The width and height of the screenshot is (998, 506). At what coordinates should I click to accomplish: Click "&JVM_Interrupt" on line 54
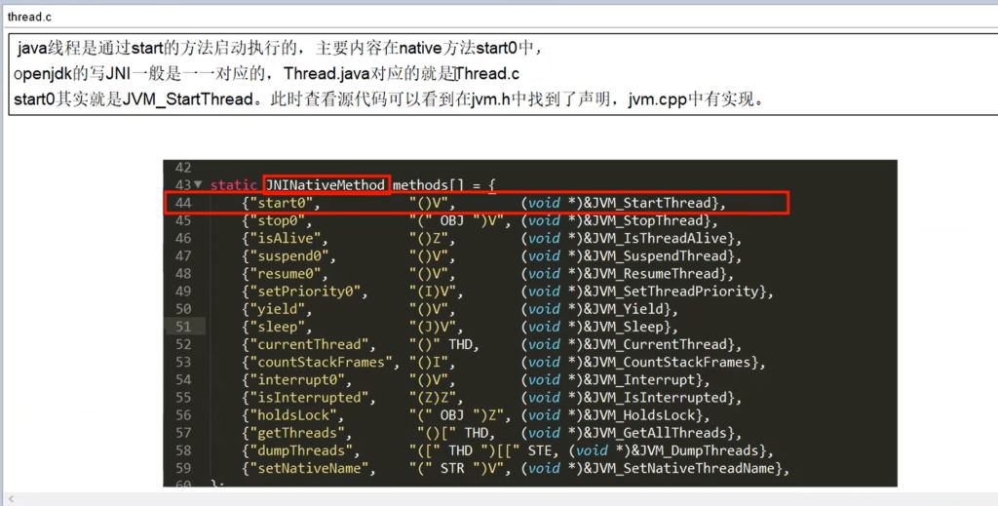click(639, 380)
